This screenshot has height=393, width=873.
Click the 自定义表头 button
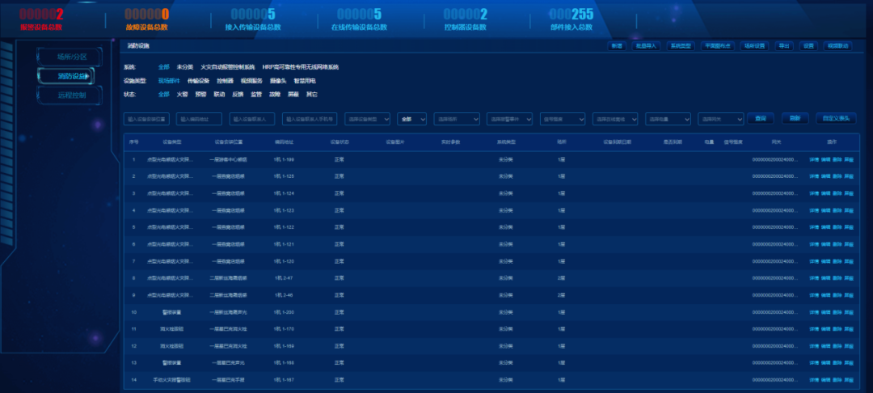tap(836, 119)
